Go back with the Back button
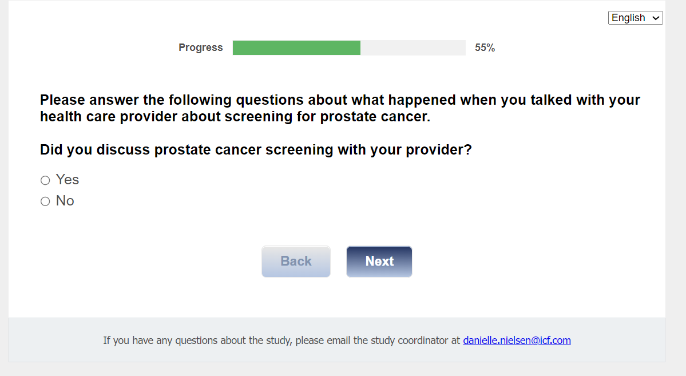The width and height of the screenshot is (686, 376). tap(296, 262)
